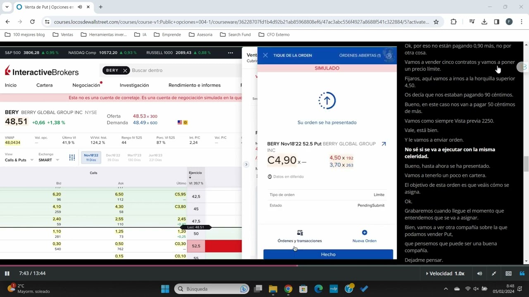The height and width of the screenshot is (297, 529).
Task: Open the option chain column settings icon
Action: tap(72, 158)
